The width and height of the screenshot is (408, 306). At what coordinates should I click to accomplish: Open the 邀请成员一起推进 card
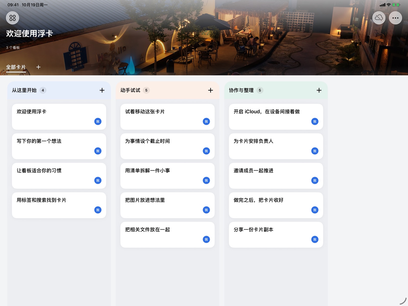pyautogui.click(x=276, y=176)
